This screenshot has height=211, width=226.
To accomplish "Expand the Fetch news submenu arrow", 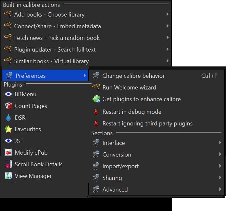I will click(167, 37).
